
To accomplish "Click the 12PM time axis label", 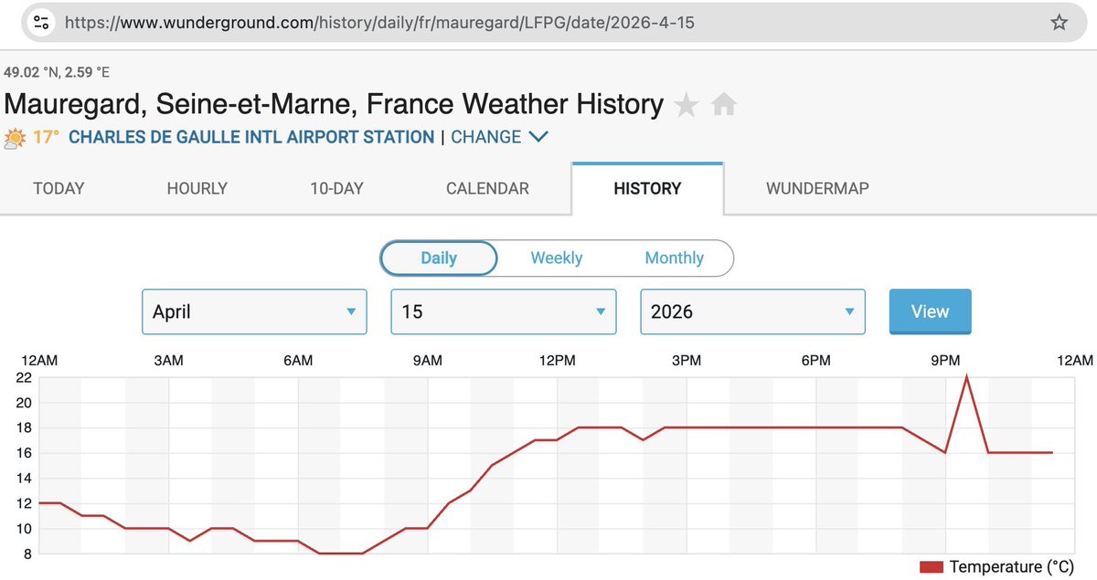I will click(557, 361).
